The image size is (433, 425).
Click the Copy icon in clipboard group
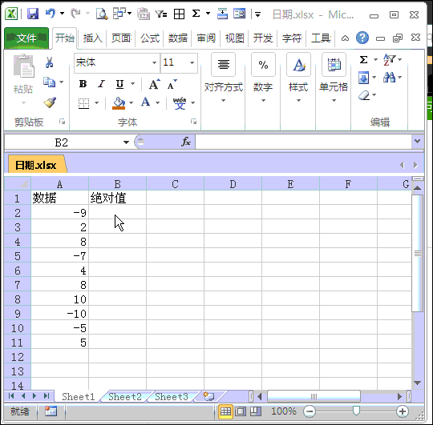click(49, 82)
